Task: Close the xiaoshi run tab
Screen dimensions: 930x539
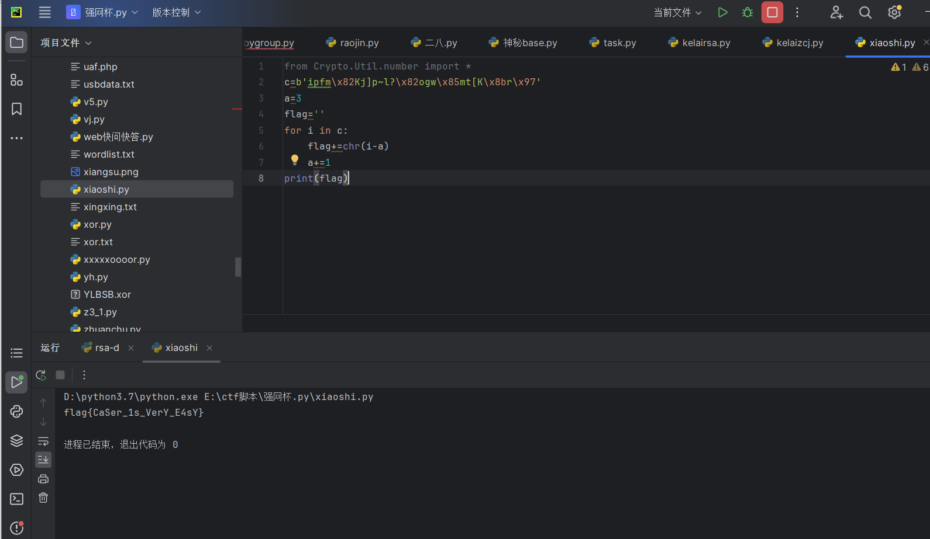Action: pyautogui.click(x=209, y=348)
